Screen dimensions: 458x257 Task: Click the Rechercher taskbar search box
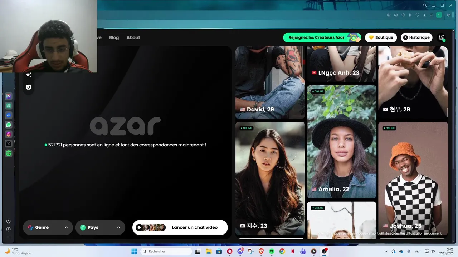point(166,251)
